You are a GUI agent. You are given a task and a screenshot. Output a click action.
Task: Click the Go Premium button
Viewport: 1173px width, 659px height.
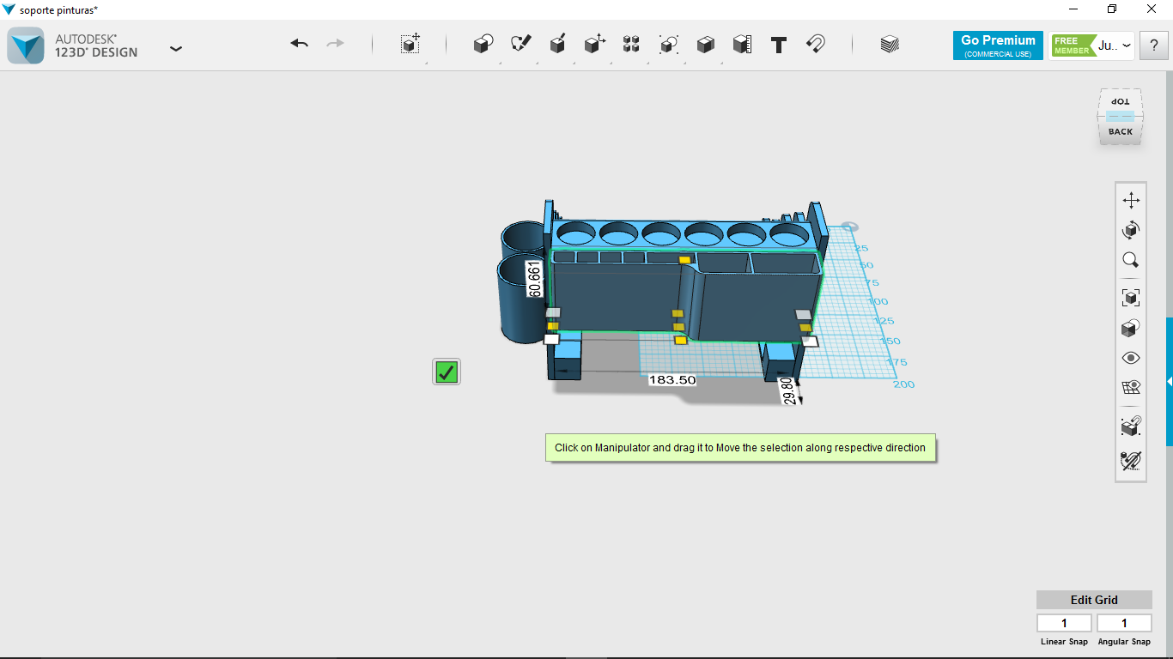click(998, 45)
